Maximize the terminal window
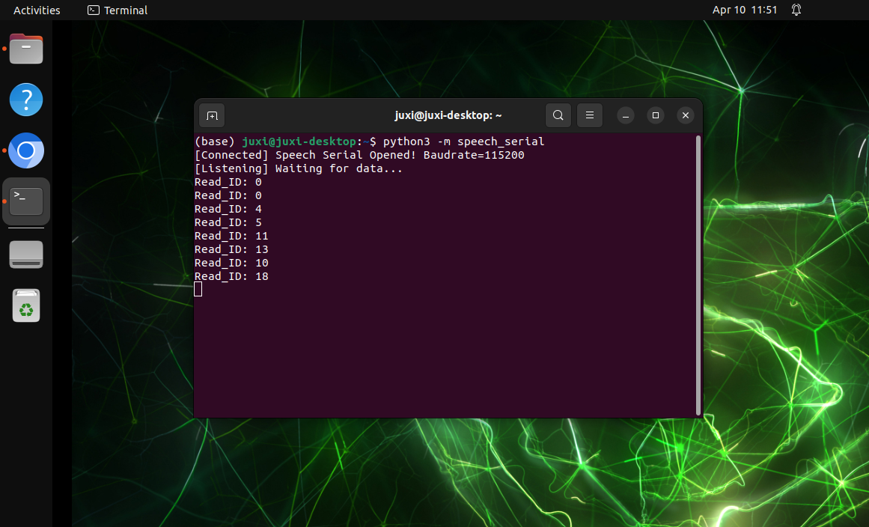 pyautogui.click(x=656, y=115)
